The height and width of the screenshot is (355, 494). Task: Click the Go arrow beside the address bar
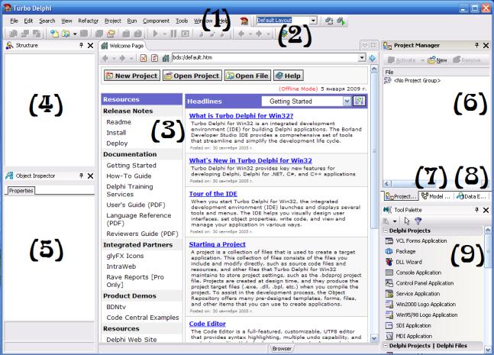click(x=373, y=58)
